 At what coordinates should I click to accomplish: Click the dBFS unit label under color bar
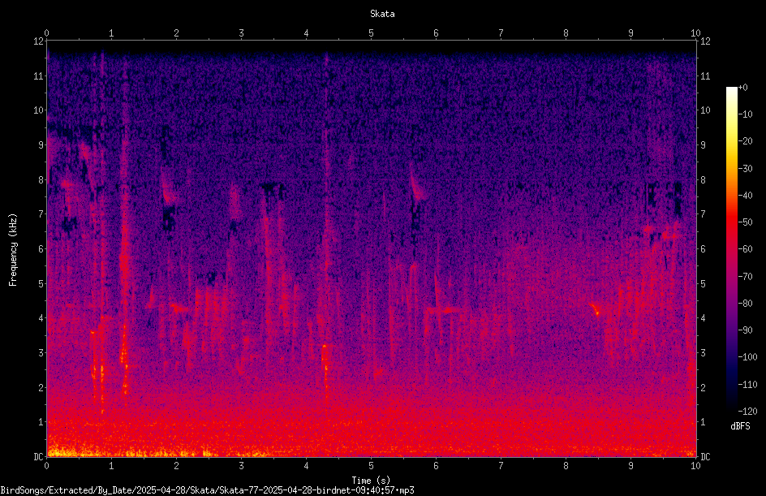tap(740, 426)
